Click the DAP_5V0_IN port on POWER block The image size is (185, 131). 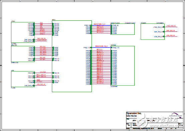tap(159, 32)
